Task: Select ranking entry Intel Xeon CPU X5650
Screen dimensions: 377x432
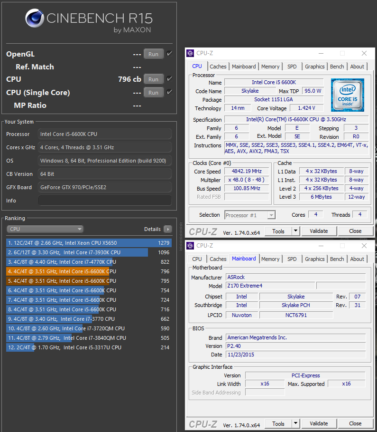Action: pos(89,243)
